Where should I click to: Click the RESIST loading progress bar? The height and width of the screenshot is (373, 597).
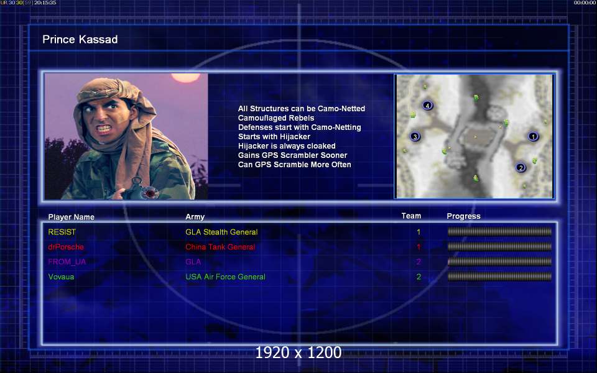499,232
